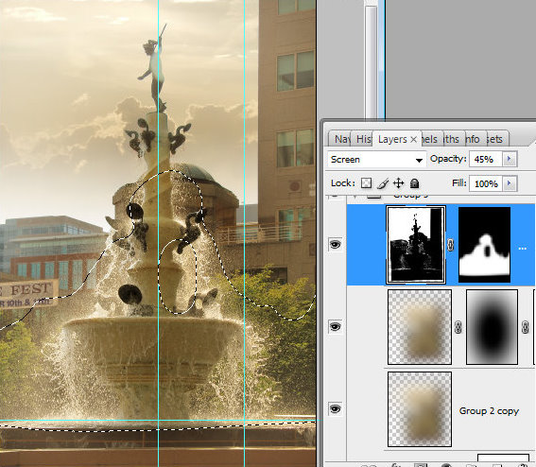
Task: Select the blurred tan layer thumbnail above Group 2 copy
Action: 420,327
